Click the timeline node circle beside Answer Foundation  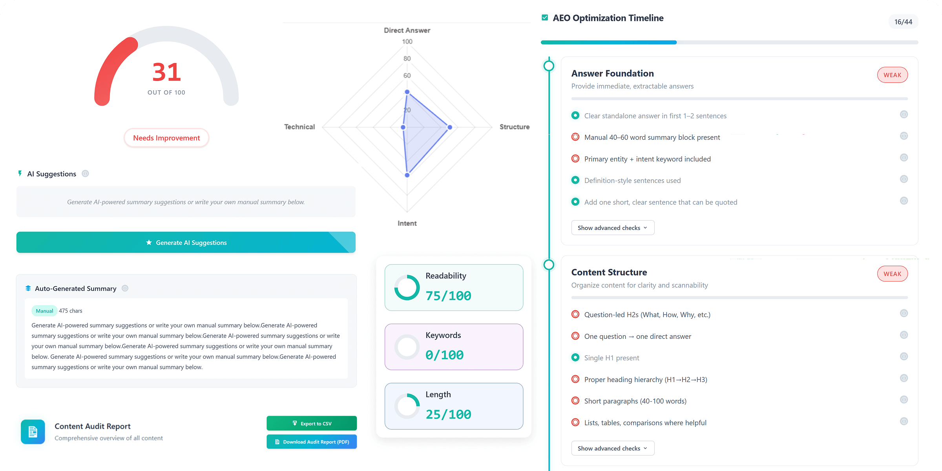(x=548, y=66)
